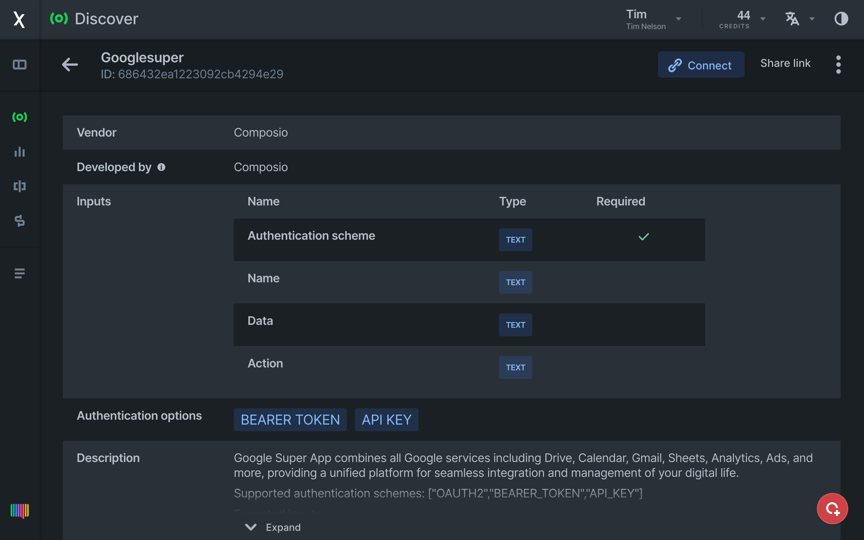Click the X logo in the top-left corner
Viewport: 864px width, 540px height.
tap(20, 20)
